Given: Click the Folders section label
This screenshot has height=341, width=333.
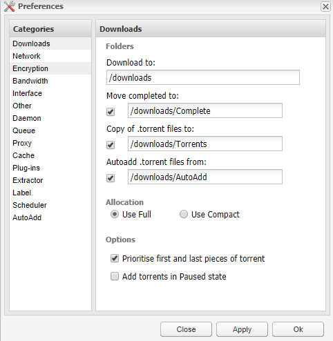Looking at the screenshot, I should (120, 46).
